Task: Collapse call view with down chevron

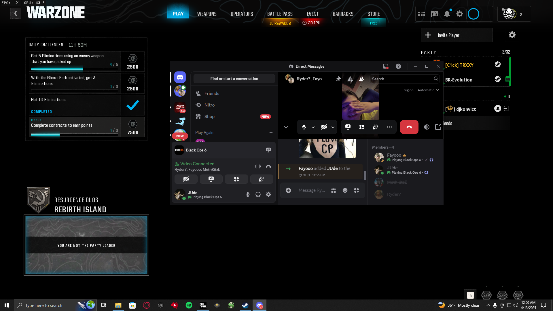Action: 286,127
